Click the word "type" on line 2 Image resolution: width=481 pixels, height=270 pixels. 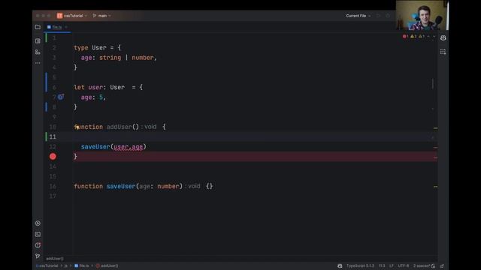tap(81, 48)
